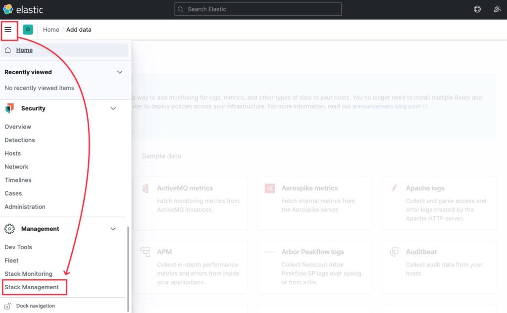Collapse the Recently viewed section
This screenshot has width=507, height=313.
(x=120, y=72)
